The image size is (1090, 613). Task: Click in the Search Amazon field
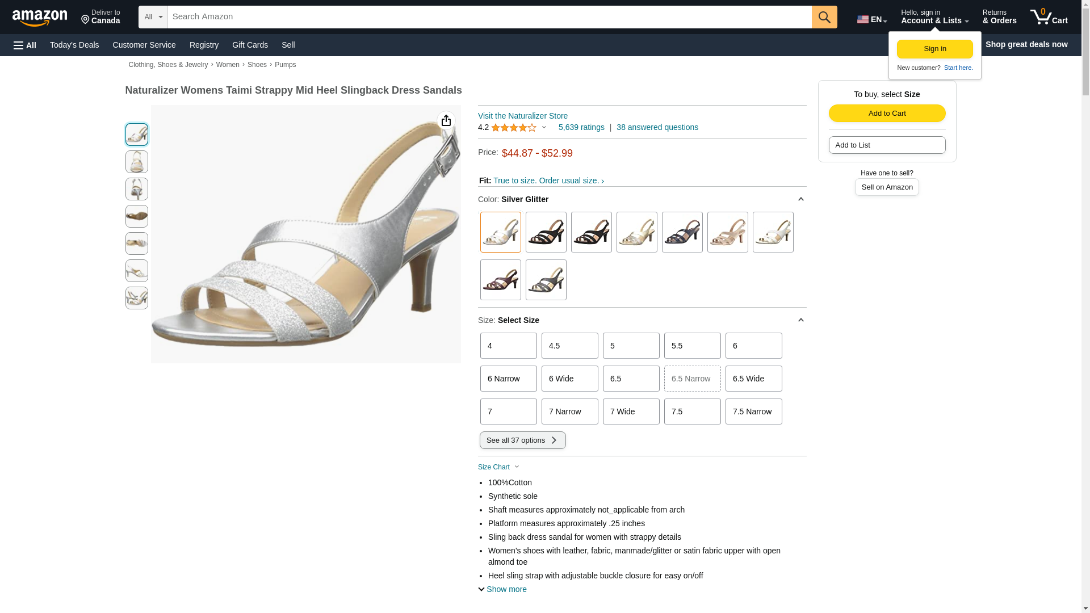point(489,17)
